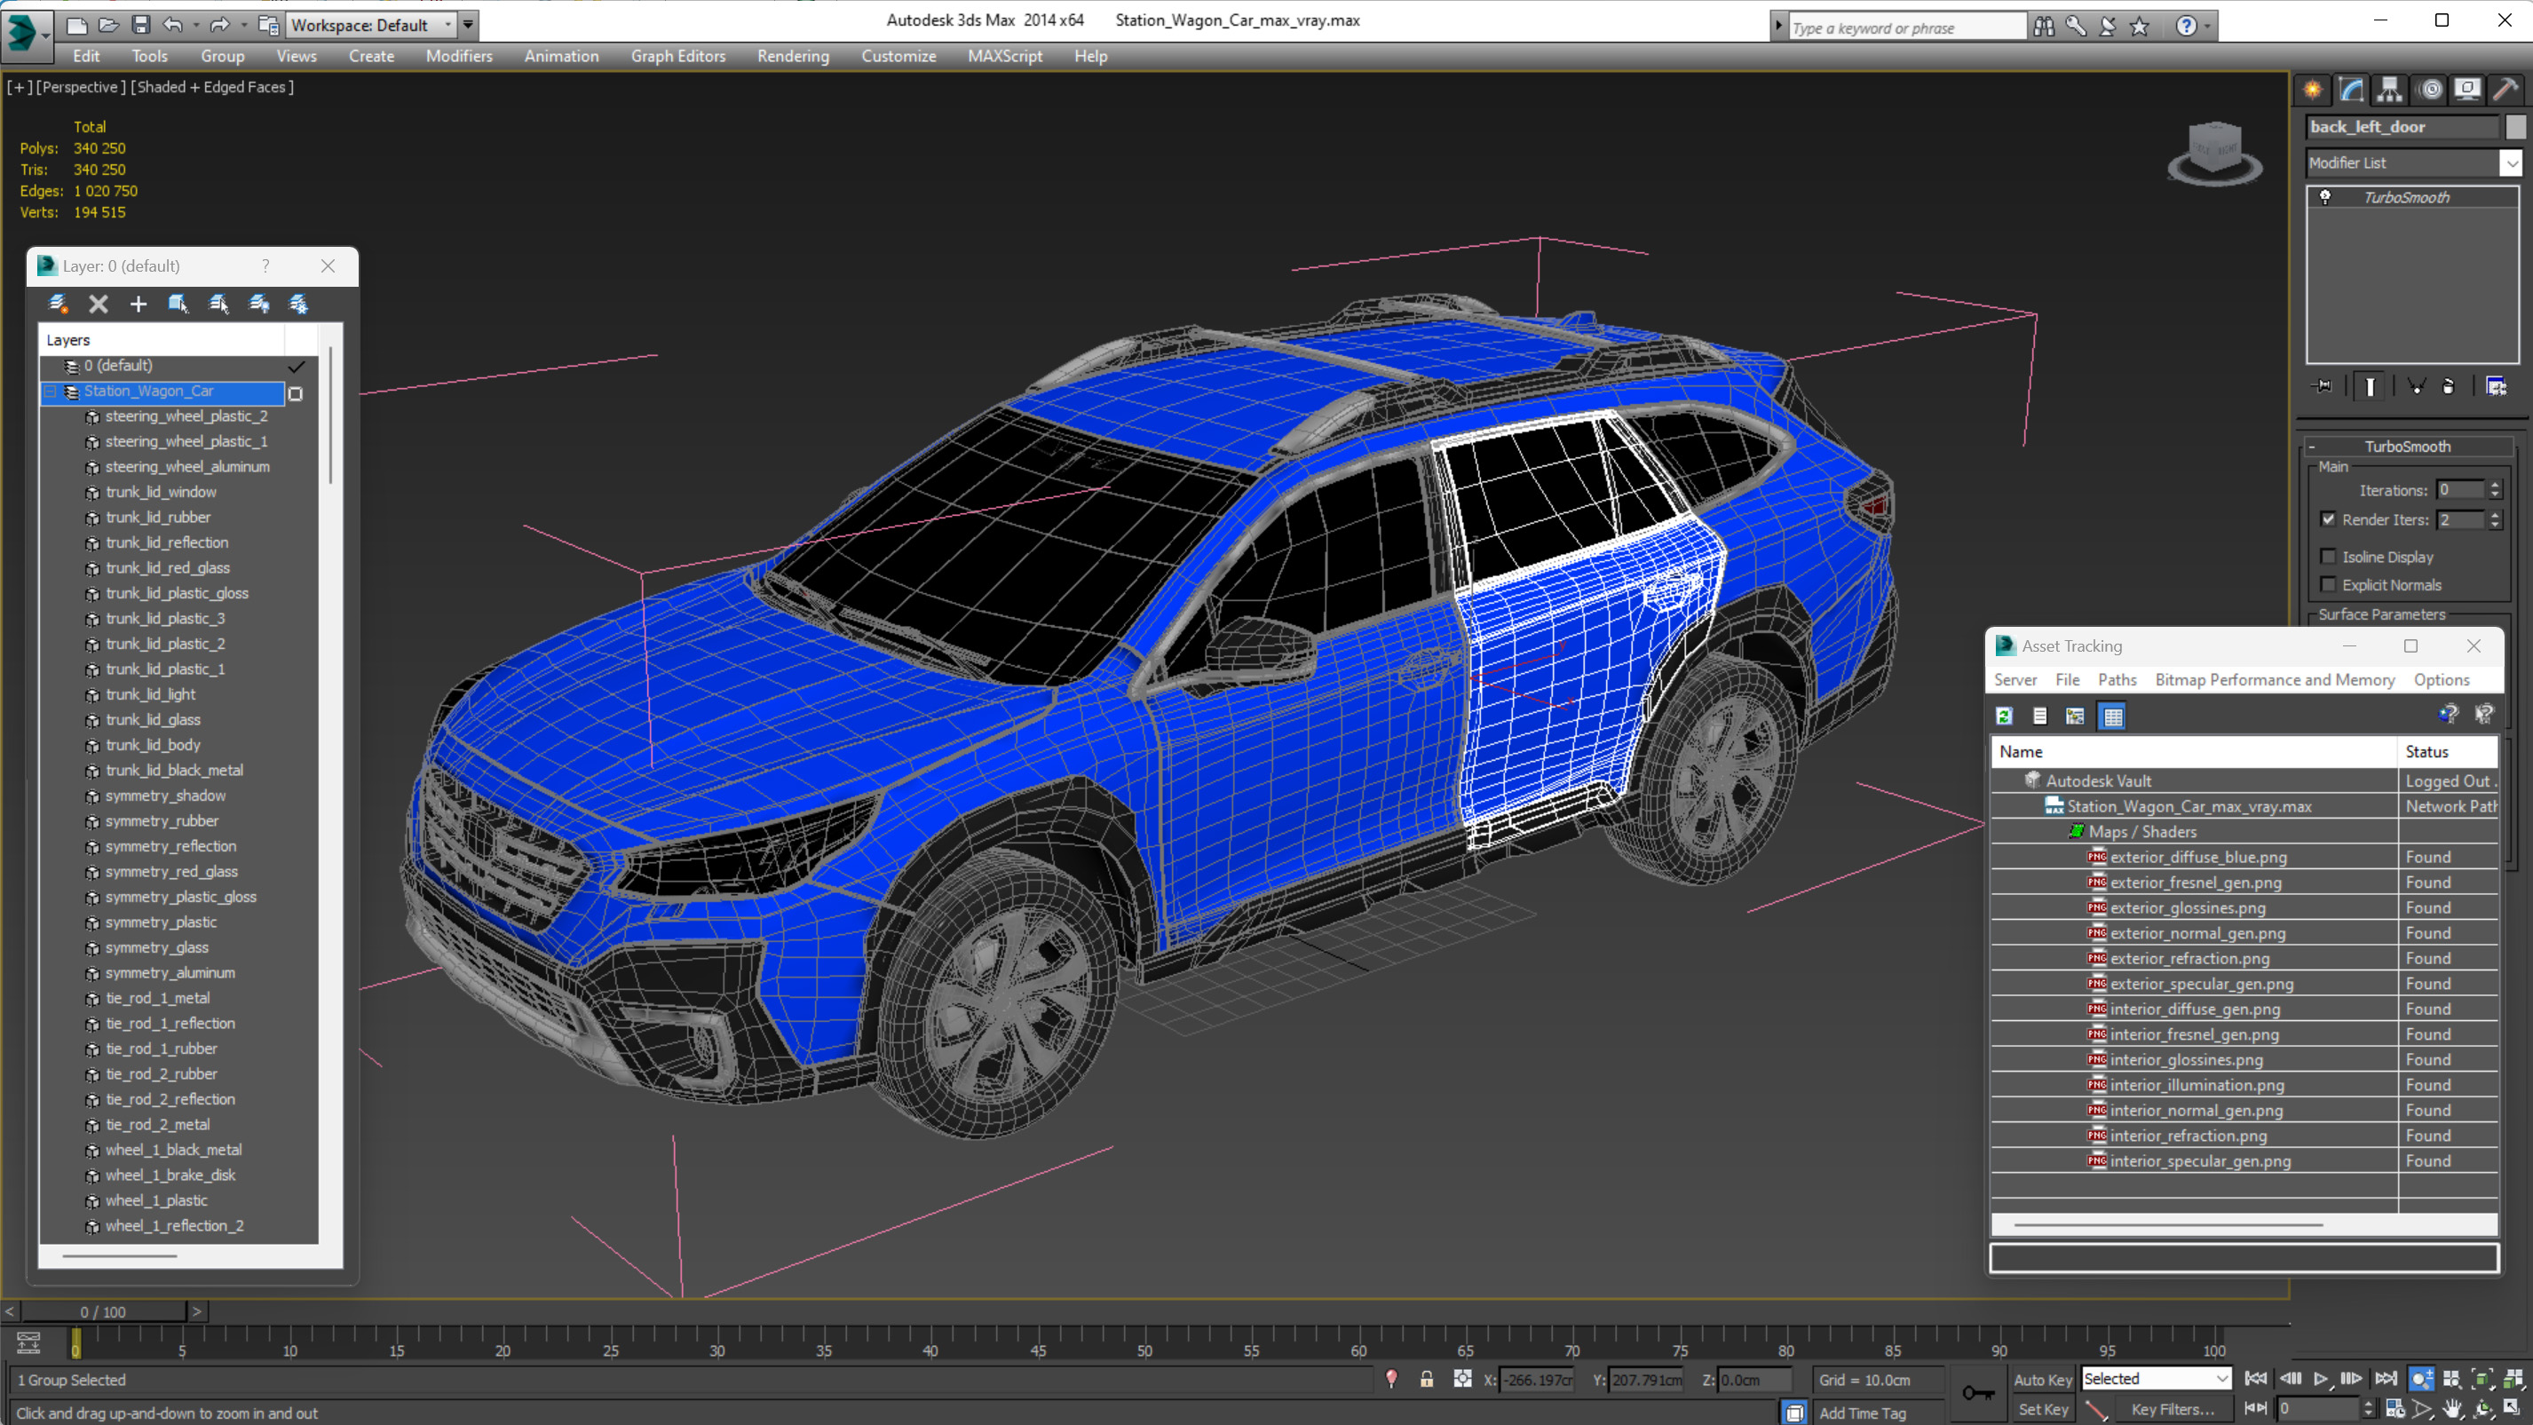This screenshot has width=2533, height=1425.
Task: Toggle visibility of Station_Wagon_Car layer
Action: tap(294, 392)
